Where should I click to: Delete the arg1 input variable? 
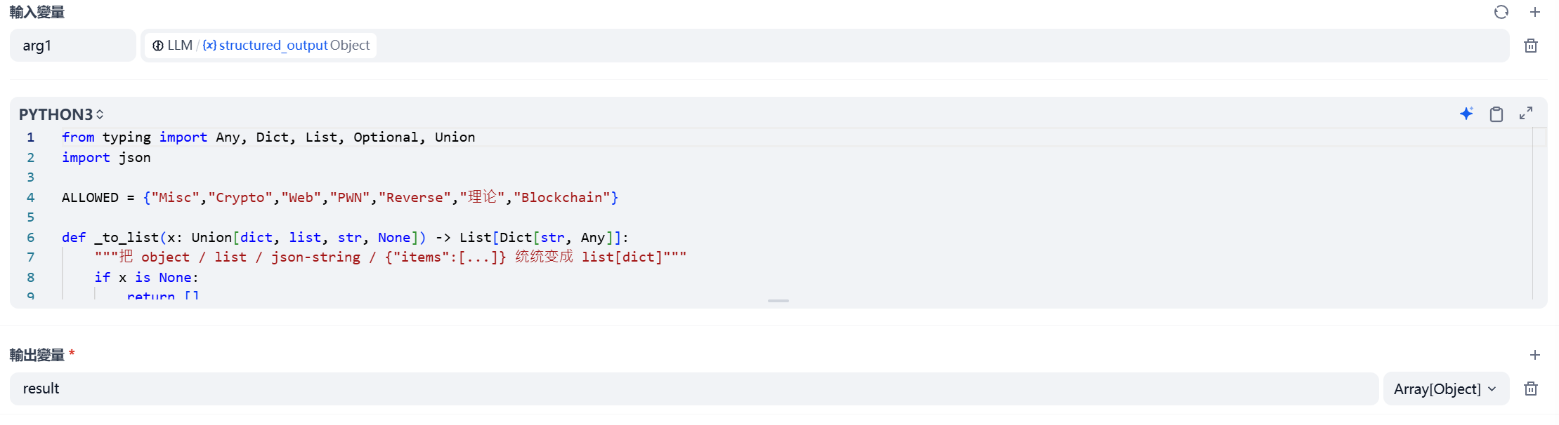click(x=1531, y=46)
